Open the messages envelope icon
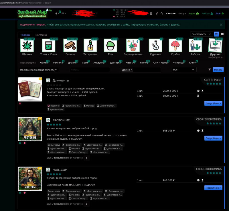The image size is (229, 211). tap(63, 13)
